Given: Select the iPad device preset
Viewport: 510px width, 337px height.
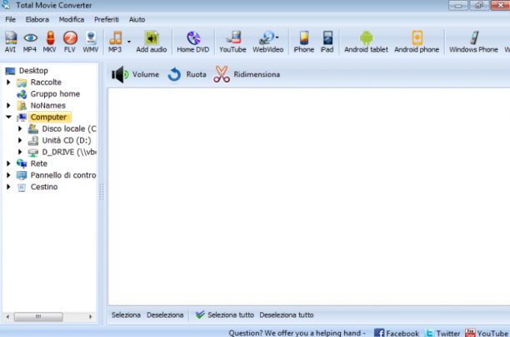Looking at the screenshot, I should [327, 42].
